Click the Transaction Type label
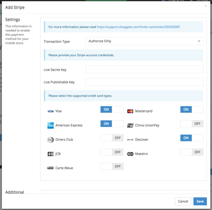Image resolution: width=212 pixels, height=210 pixels. pyautogui.click(x=57, y=42)
